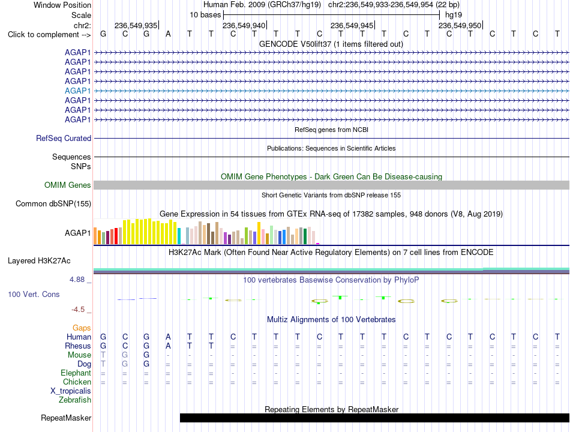Click the H3K27Ac Mark ENCODE track title
This screenshot has width=570, height=432.
click(331, 253)
